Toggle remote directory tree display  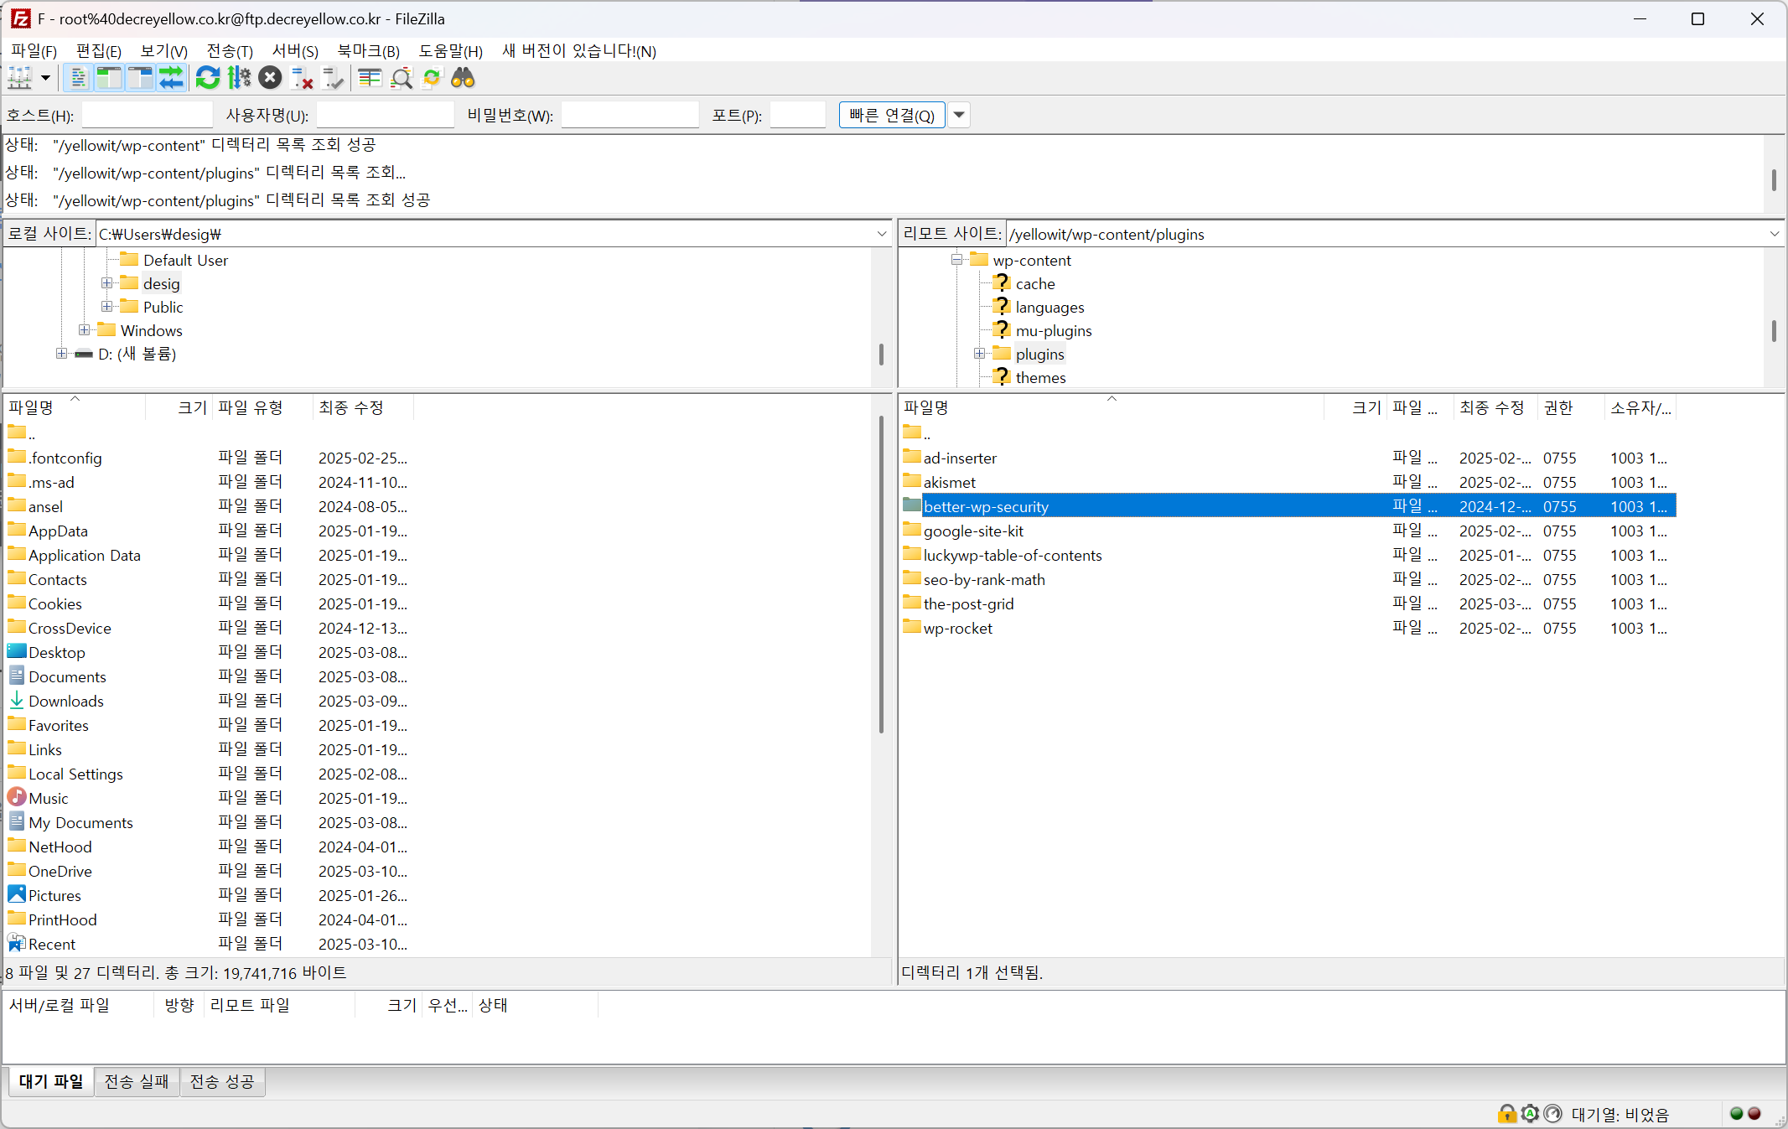[140, 78]
